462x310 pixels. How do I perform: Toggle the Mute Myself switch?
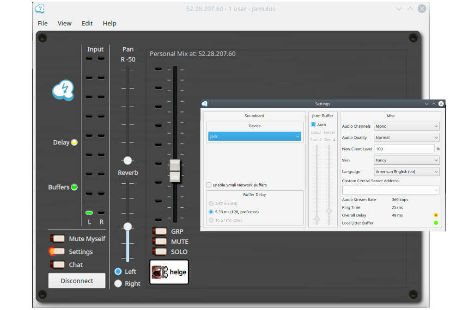(58, 239)
